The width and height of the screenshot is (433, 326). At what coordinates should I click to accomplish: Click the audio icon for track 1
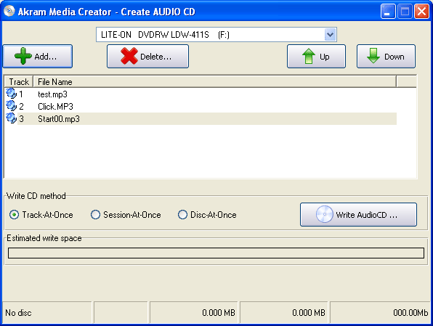(11, 94)
